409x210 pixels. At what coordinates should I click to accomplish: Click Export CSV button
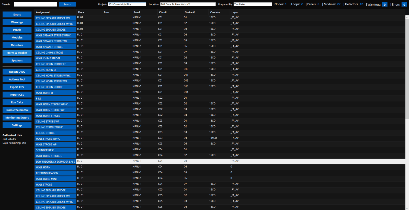(17, 87)
